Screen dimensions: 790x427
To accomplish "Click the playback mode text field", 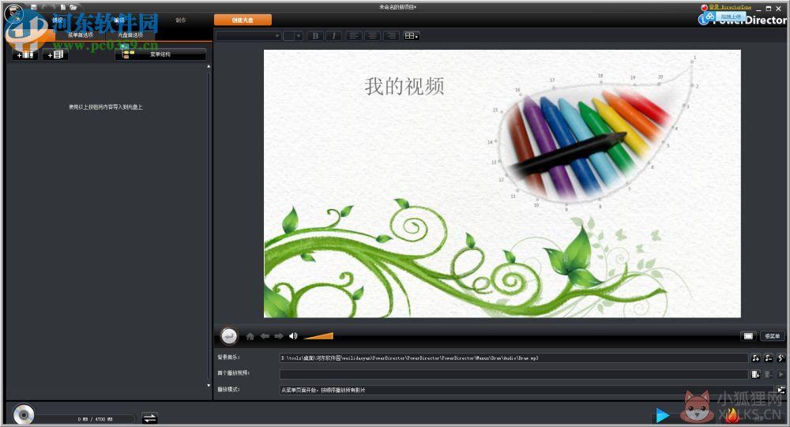I will [x=526, y=390].
